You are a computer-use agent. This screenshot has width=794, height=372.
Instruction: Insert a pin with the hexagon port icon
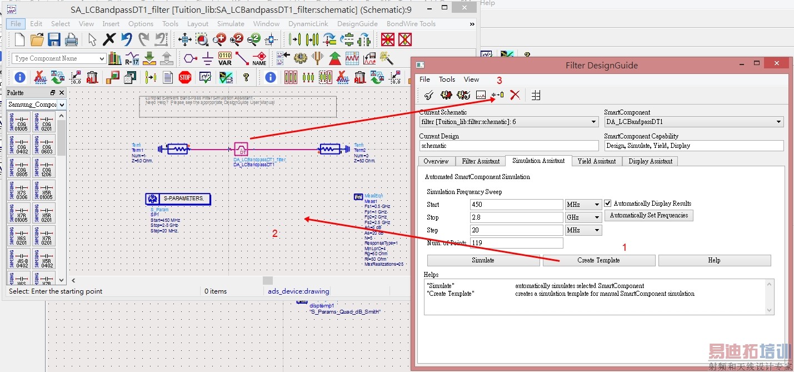(190, 58)
